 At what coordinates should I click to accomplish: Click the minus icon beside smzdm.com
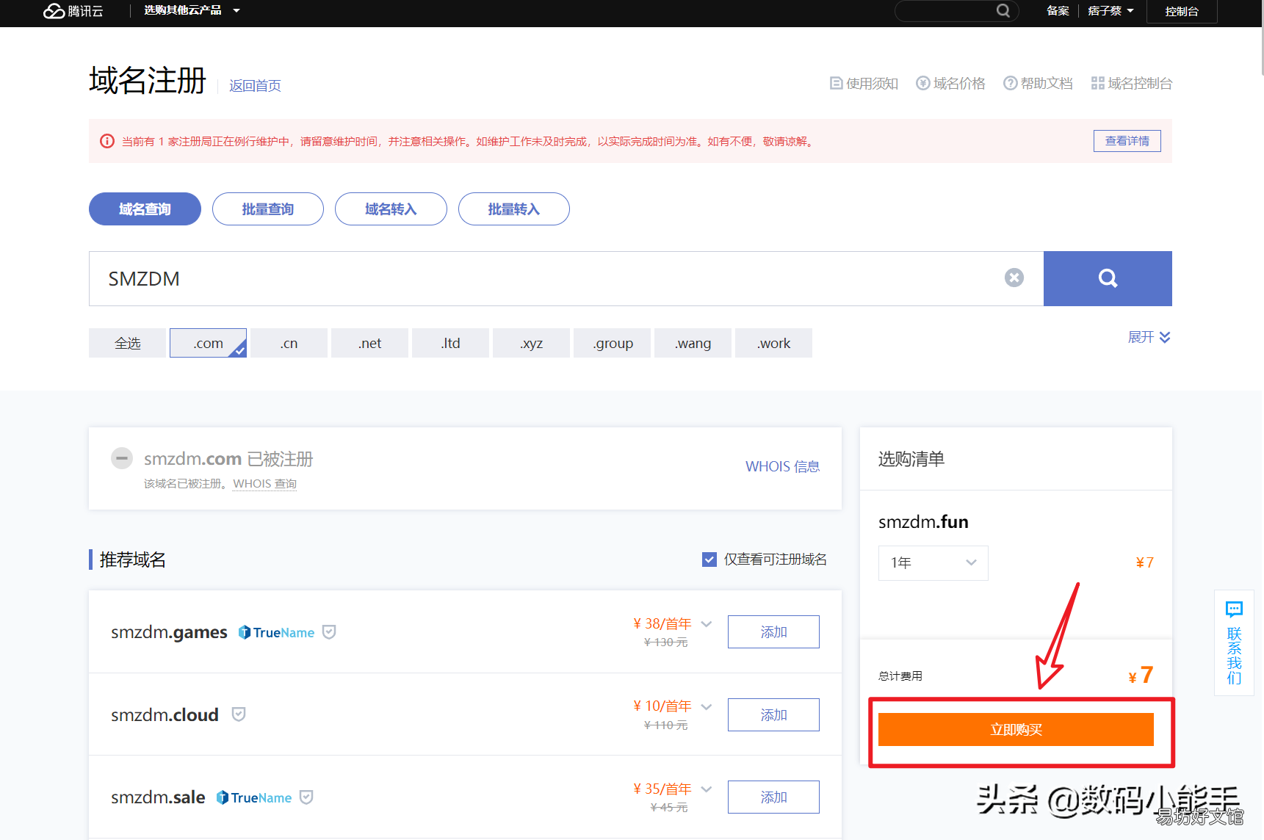point(122,458)
